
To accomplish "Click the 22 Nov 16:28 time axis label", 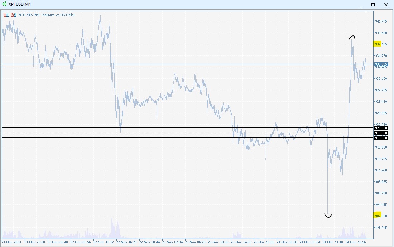I will coord(126,242).
